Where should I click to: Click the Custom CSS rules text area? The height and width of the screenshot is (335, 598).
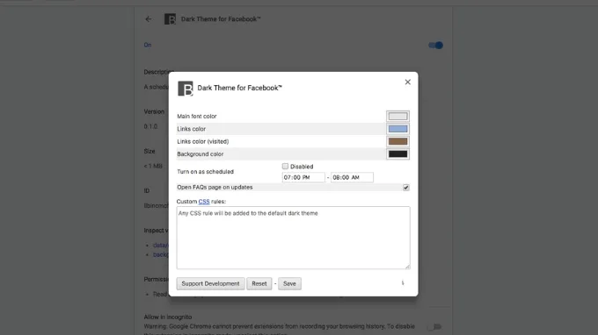[x=293, y=238]
